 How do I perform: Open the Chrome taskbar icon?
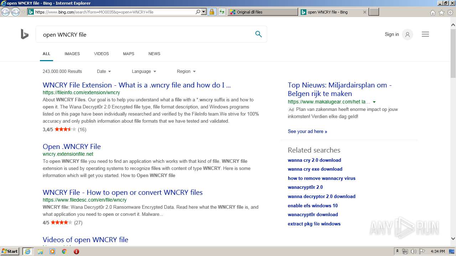[x=64, y=251]
